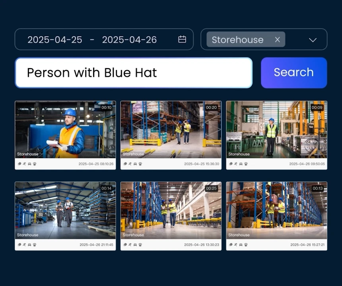Image resolution: width=342 pixels, height=286 pixels.
Task: Click the 00:25 duration badge
Action: pyautogui.click(x=211, y=188)
